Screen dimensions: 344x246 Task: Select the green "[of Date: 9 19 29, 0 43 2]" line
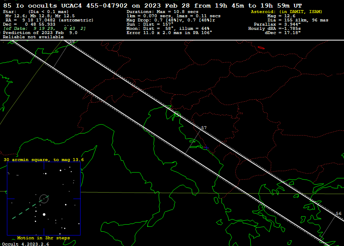(x=44, y=28)
